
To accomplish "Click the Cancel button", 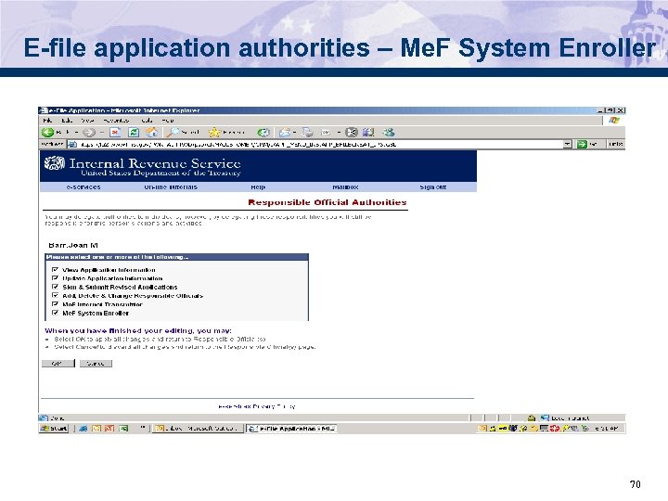I will pos(96,364).
